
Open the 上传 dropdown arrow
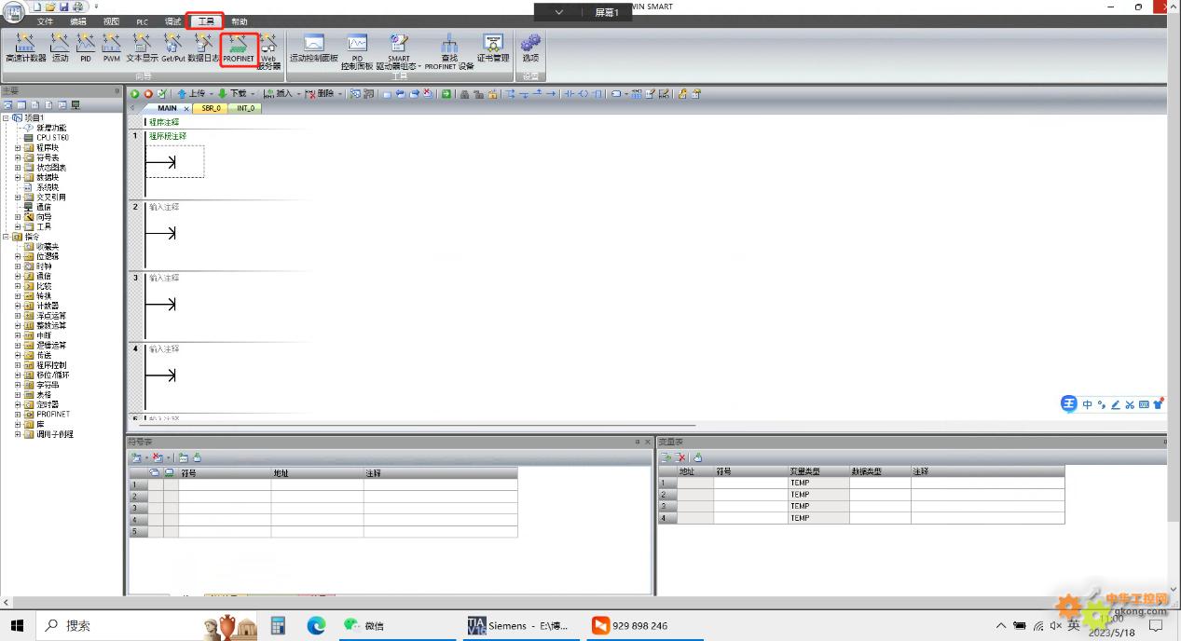pos(211,94)
